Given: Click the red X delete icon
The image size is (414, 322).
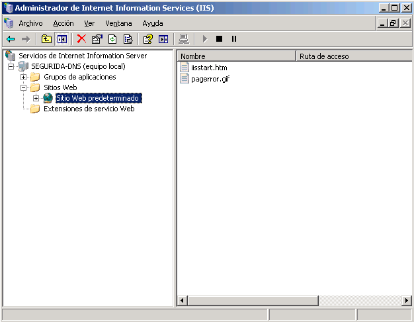Looking at the screenshot, I should 82,39.
